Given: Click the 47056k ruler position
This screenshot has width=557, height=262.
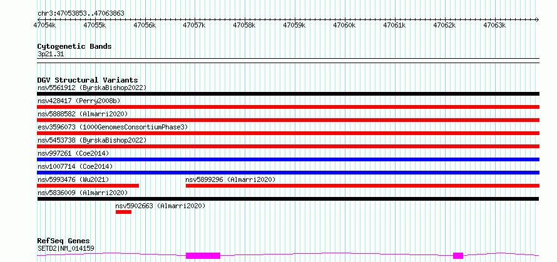Looking at the screenshot, I should pyautogui.click(x=145, y=25).
